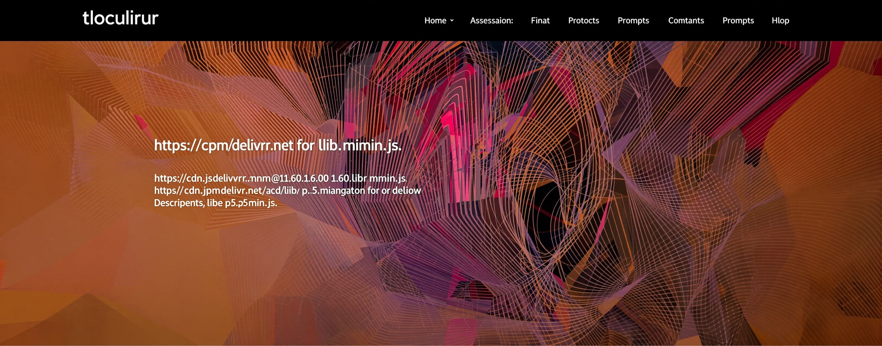Viewport: 882px width, 346px height.
Task: Open Prompts beside Protocts
Action: point(633,21)
